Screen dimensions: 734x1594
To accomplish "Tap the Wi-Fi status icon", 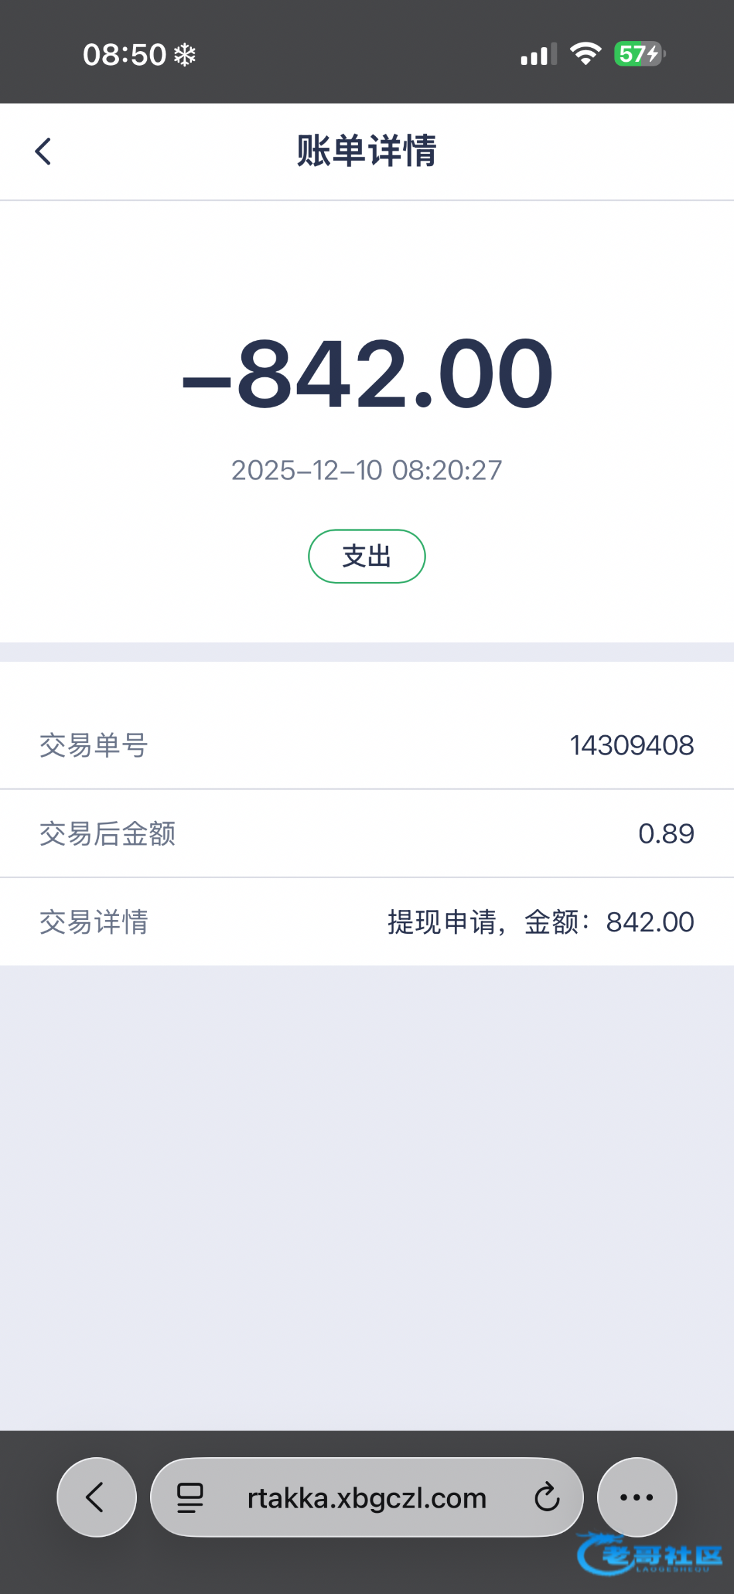I will click(x=585, y=54).
